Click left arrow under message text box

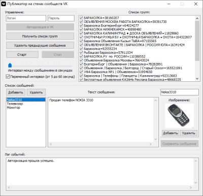pyautogui.click(x=51, y=144)
